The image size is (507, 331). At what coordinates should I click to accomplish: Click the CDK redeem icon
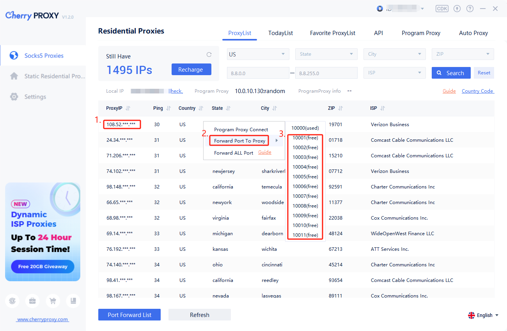click(442, 9)
